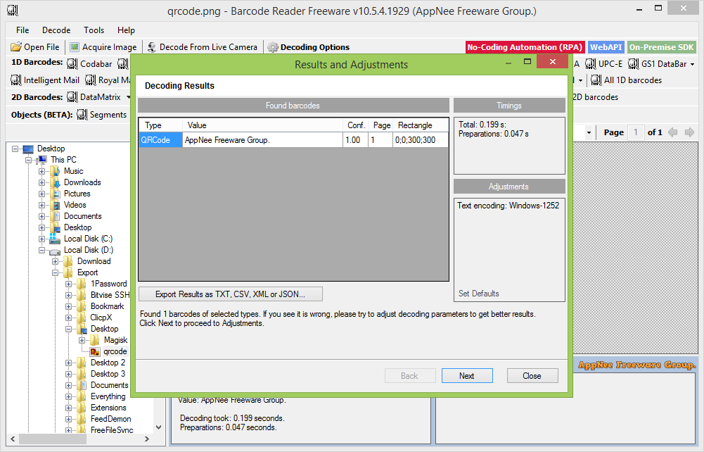
Task: Click the Page number input field
Action: coord(635,132)
